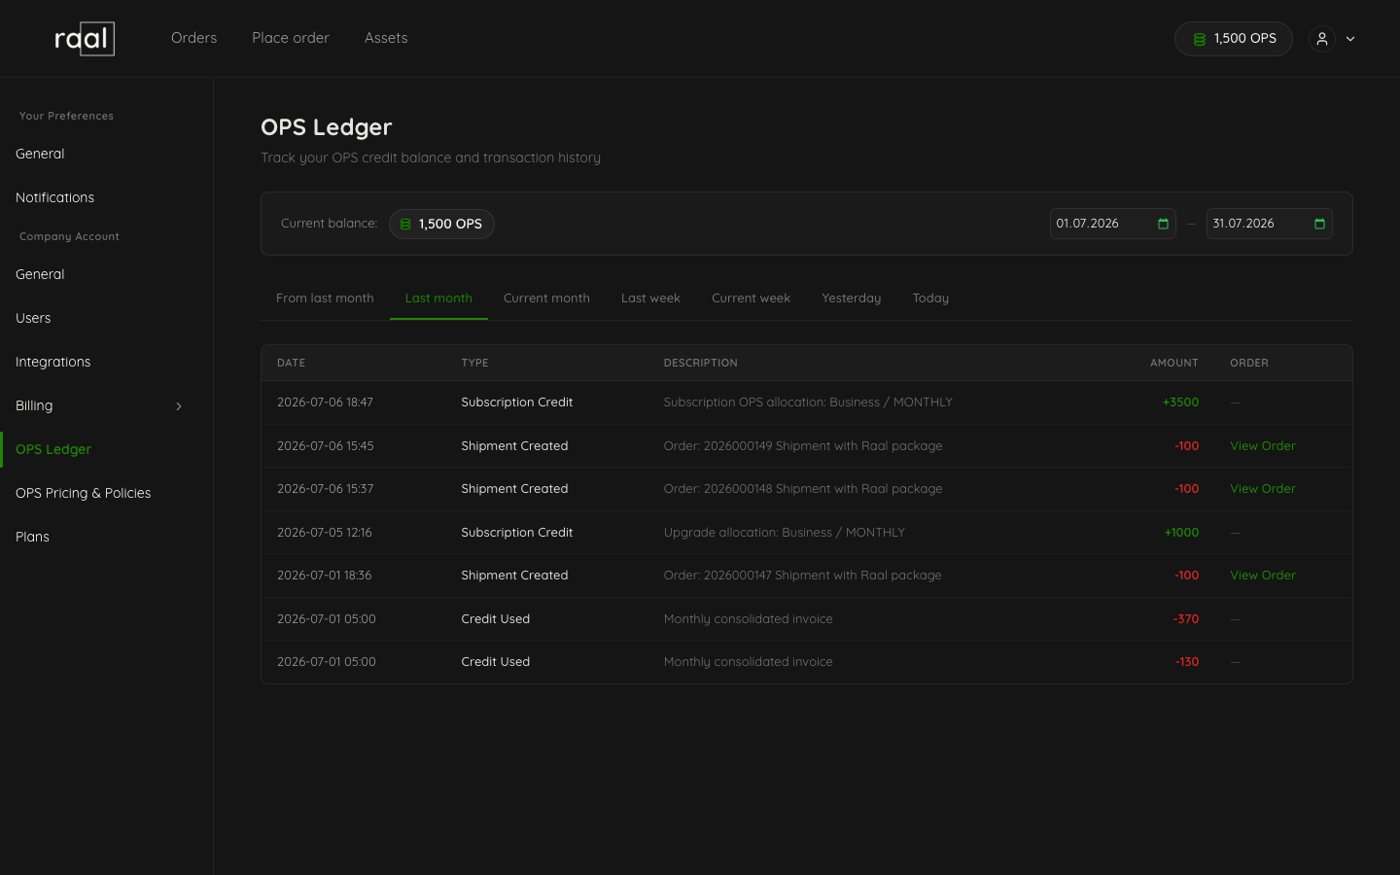Switch to the Current week tab
Image resolution: width=1400 pixels, height=875 pixels.
coord(751,298)
